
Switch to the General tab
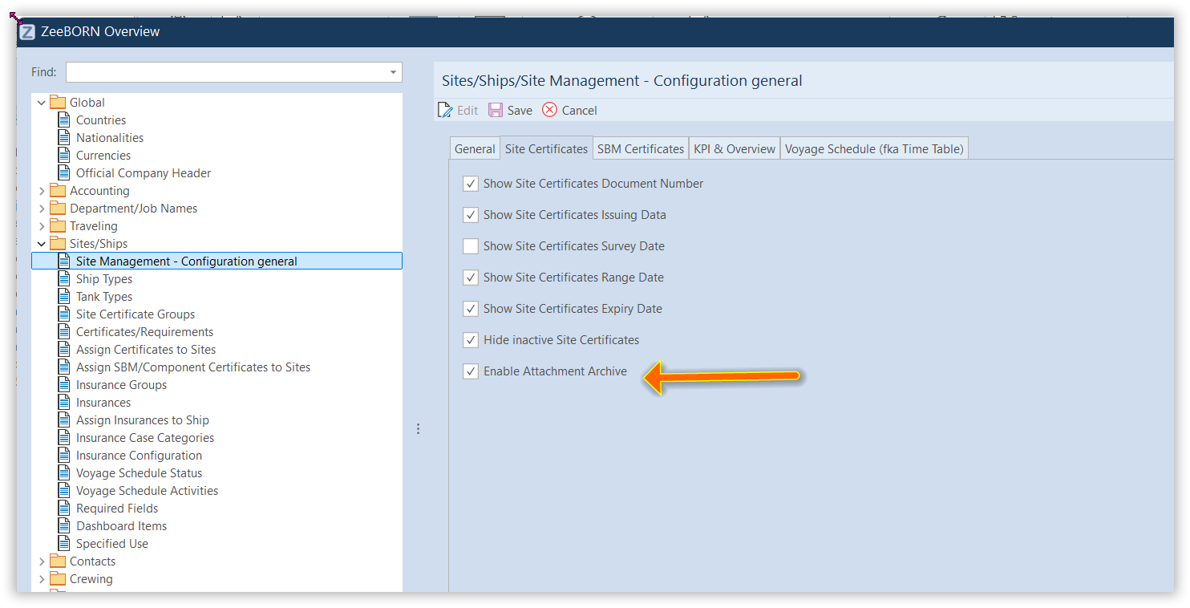click(x=475, y=148)
